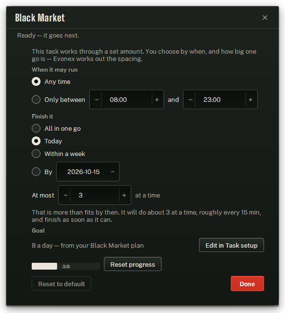Raise the At most count with plus
Screen dimensions: 285x313
pos(124,195)
